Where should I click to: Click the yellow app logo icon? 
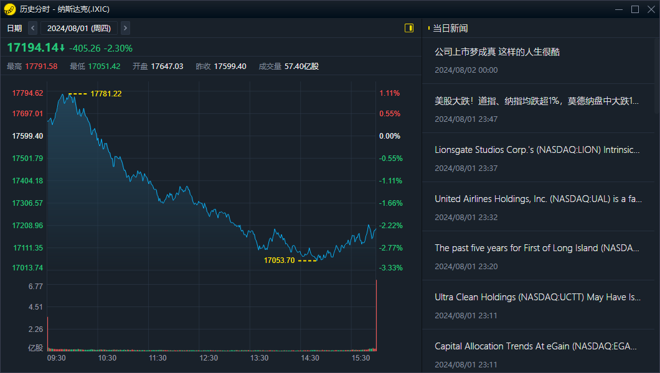(x=9, y=9)
